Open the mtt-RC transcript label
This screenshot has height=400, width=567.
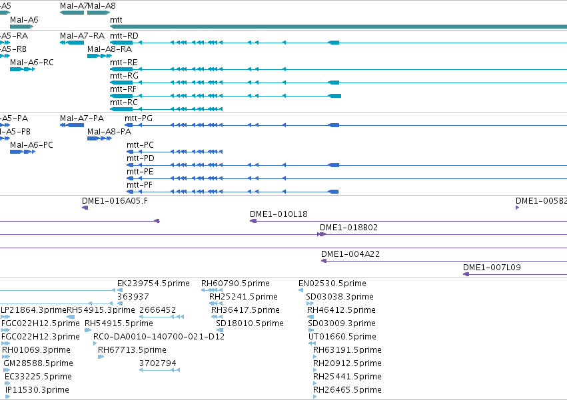(x=124, y=102)
